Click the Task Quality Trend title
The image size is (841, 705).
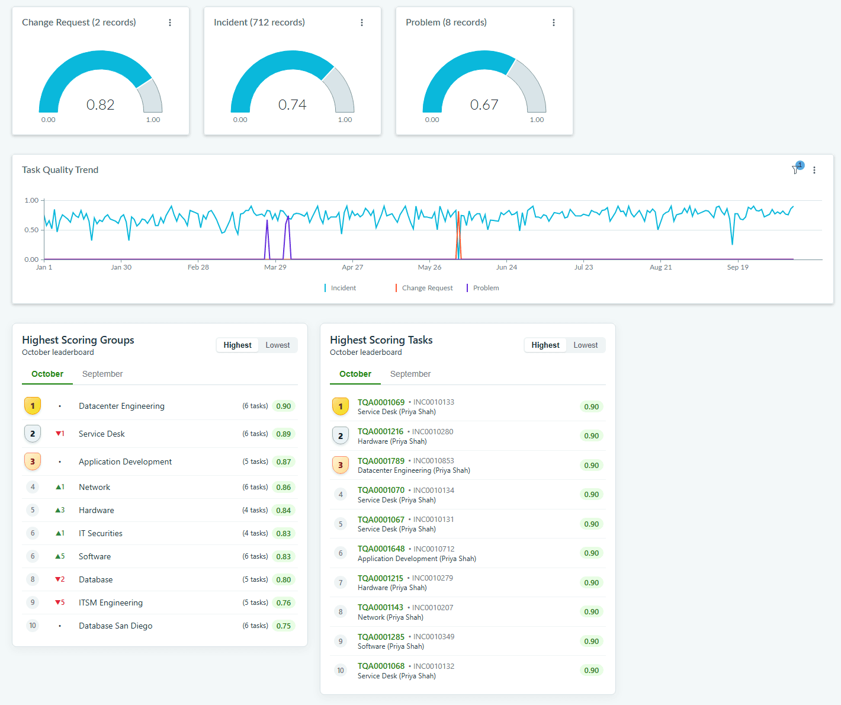(x=60, y=170)
